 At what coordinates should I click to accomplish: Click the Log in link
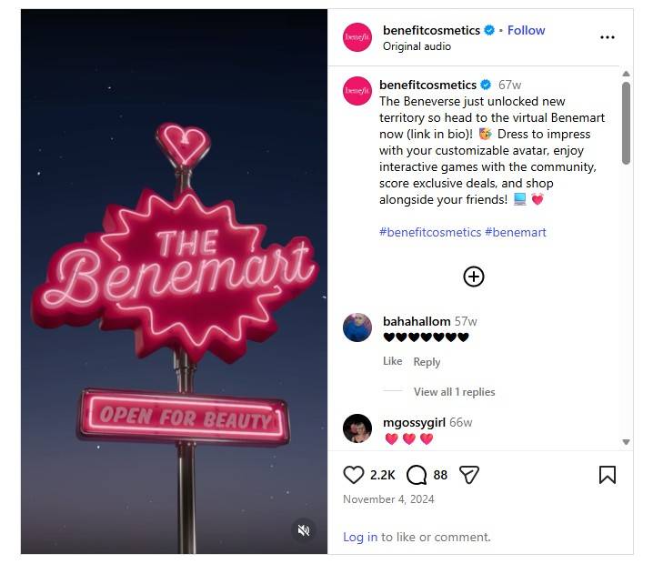360,537
